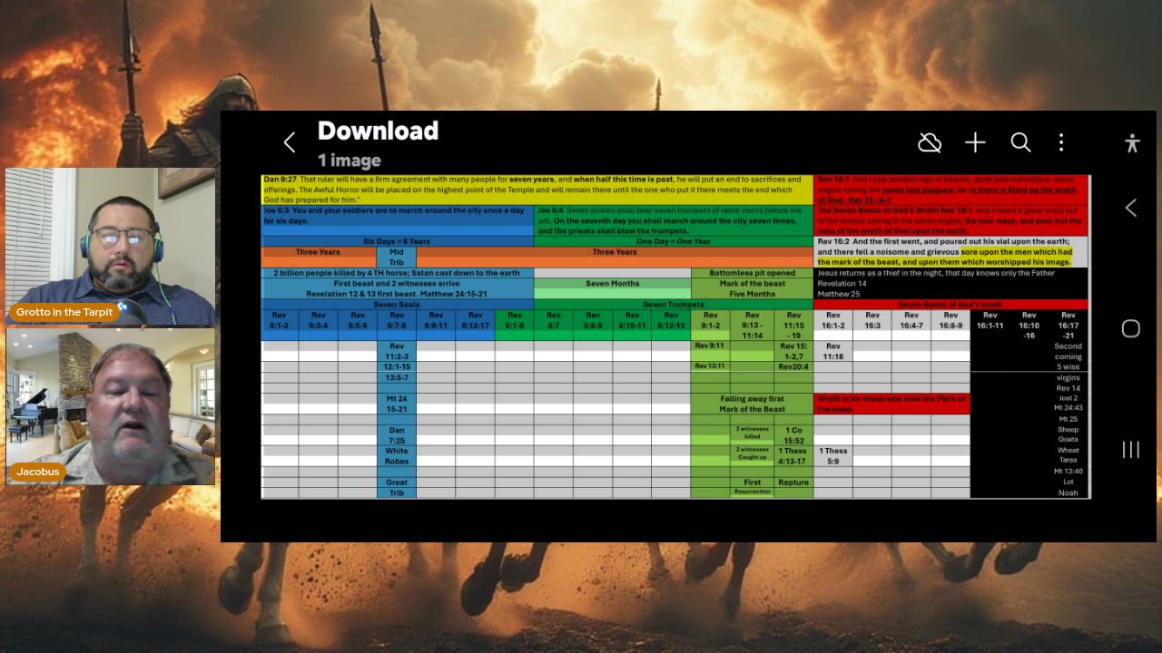Click the '1 image' count label
Image resolution: width=1162 pixels, height=653 pixels.
tap(350, 161)
